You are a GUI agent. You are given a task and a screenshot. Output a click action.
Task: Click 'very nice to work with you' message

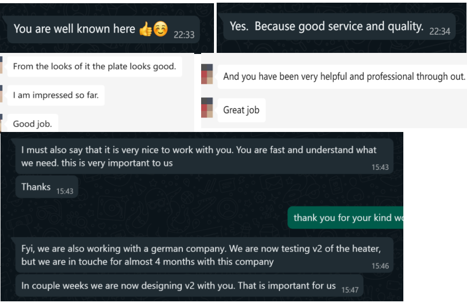[x=204, y=156]
